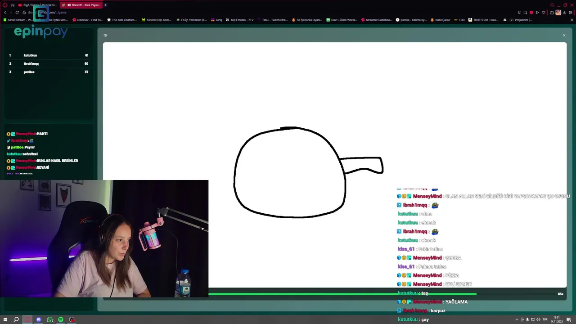576x324 pixels.
Task: Click patilice Peynir chat message
Action: pos(21,147)
